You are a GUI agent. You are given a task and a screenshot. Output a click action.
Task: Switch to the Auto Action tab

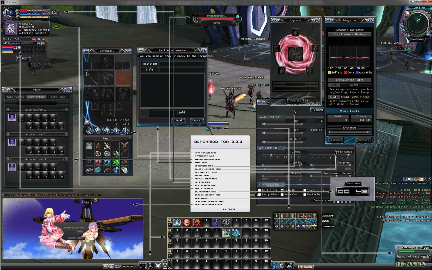coord(37,97)
